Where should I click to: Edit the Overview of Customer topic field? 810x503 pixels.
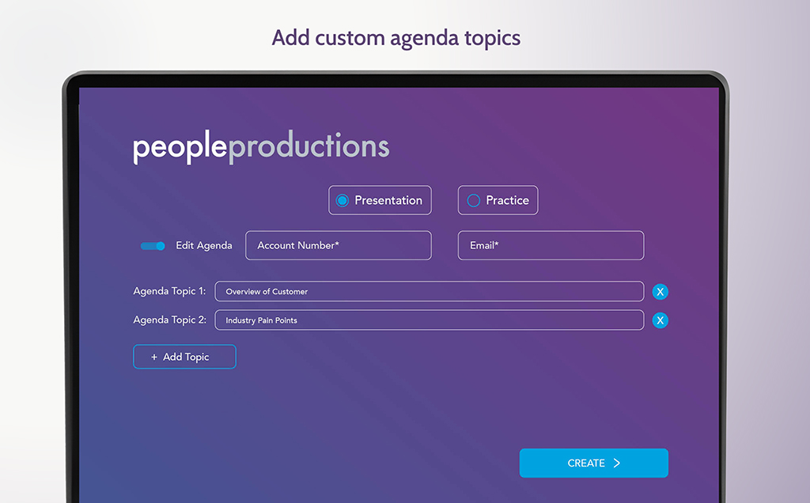[x=429, y=292]
